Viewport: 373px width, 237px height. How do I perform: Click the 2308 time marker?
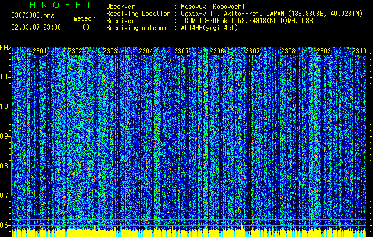click(x=288, y=51)
